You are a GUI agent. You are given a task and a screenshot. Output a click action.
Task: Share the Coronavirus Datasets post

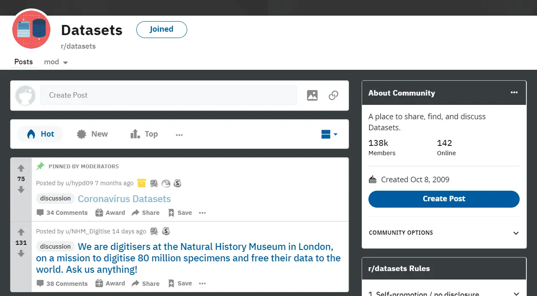(146, 213)
